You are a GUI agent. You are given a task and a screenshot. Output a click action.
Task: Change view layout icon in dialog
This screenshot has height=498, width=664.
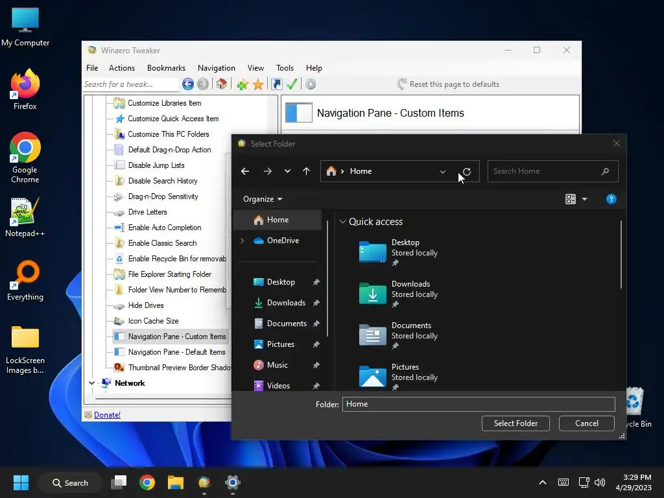[x=571, y=199]
